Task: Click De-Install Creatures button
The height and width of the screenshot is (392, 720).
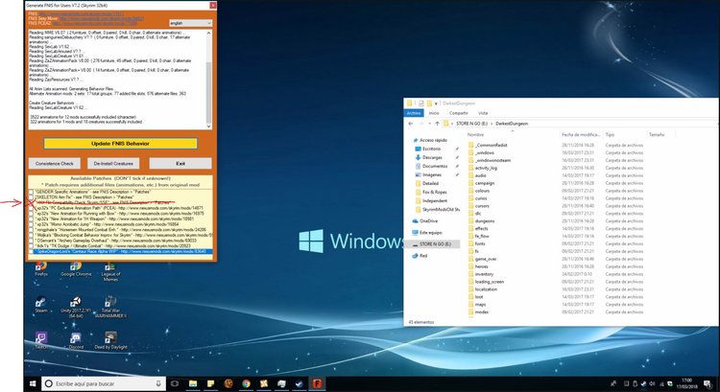Action: [113, 163]
